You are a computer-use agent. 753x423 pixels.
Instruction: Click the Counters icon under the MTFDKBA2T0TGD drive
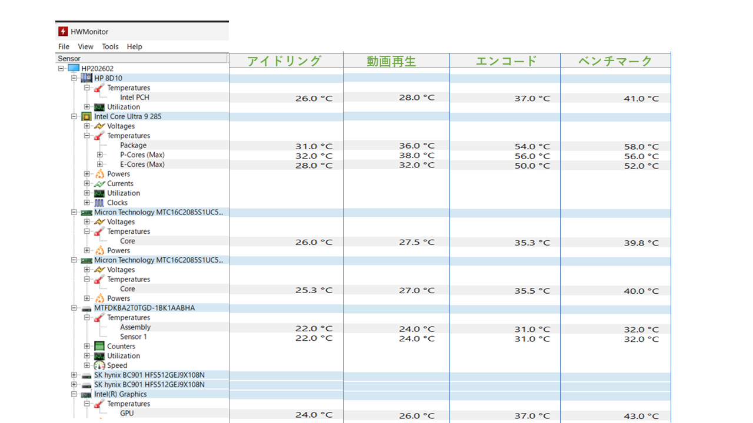point(99,347)
